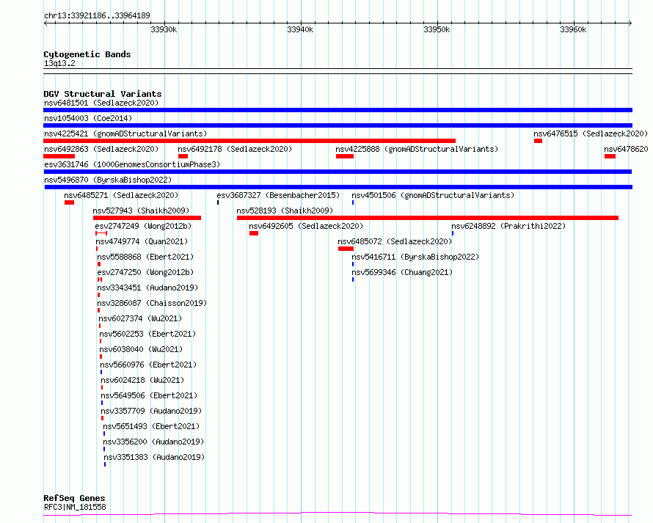This screenshot has width=653, height=523.
Task: Open esv3687327 (Besenbacher2015) label
Action: [x=278, y=195]
